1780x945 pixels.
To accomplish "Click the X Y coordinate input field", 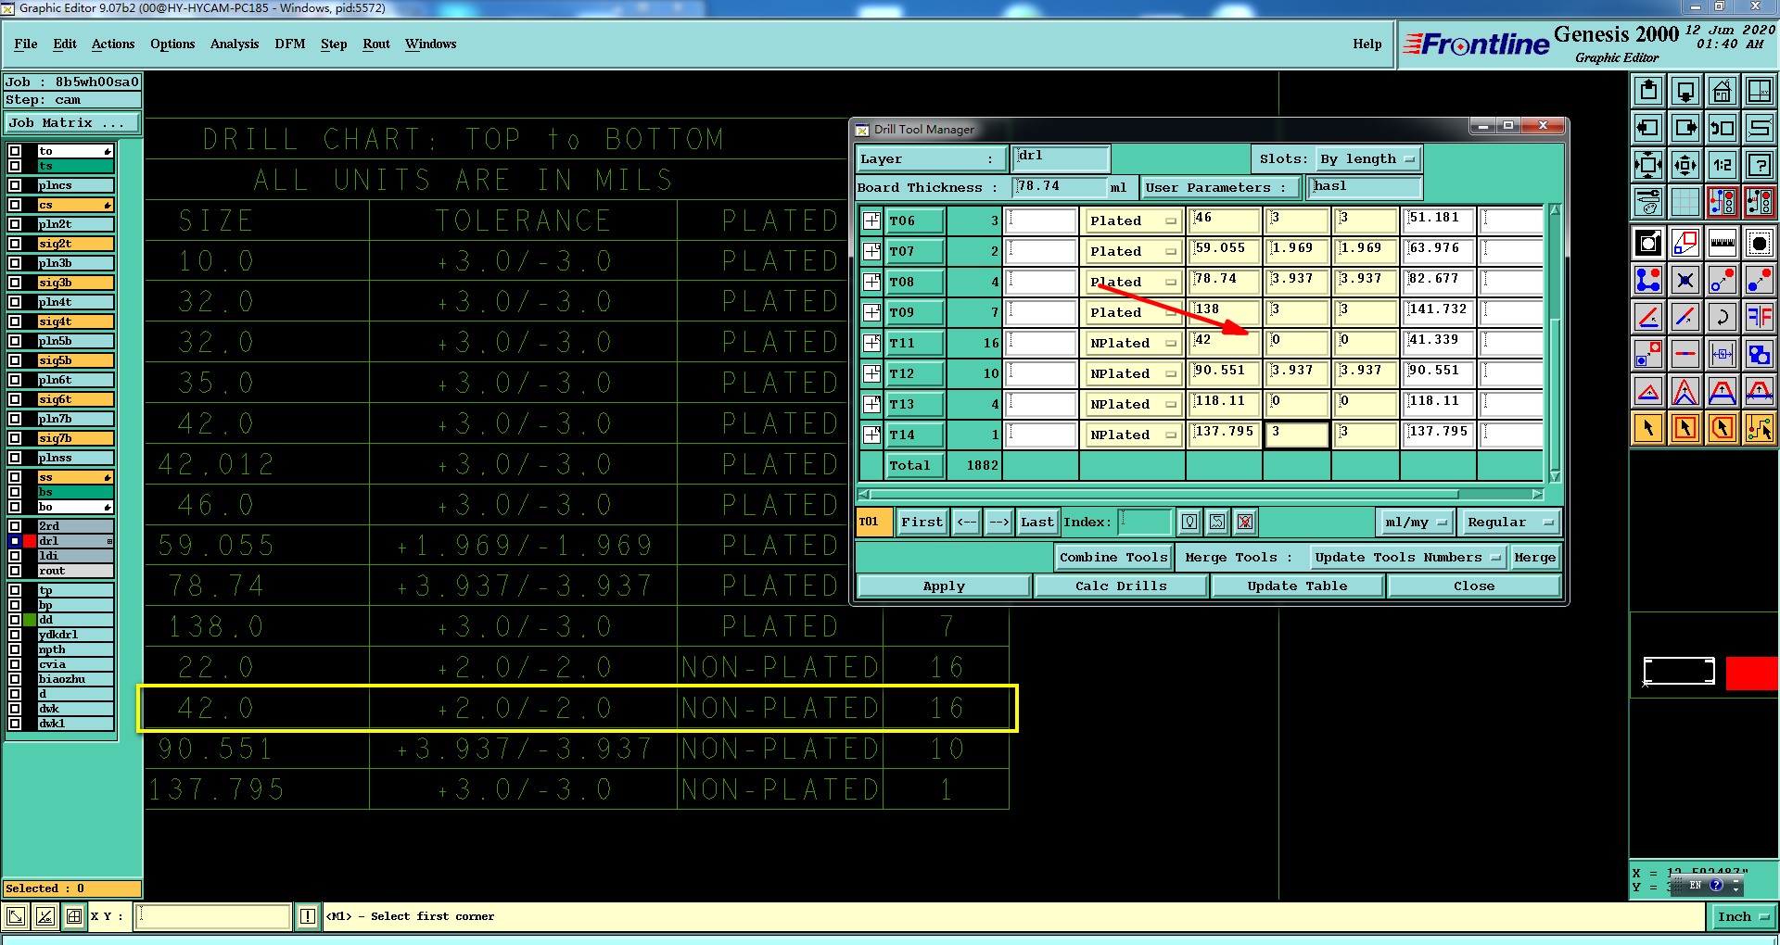I will click(x=214, y=916).
